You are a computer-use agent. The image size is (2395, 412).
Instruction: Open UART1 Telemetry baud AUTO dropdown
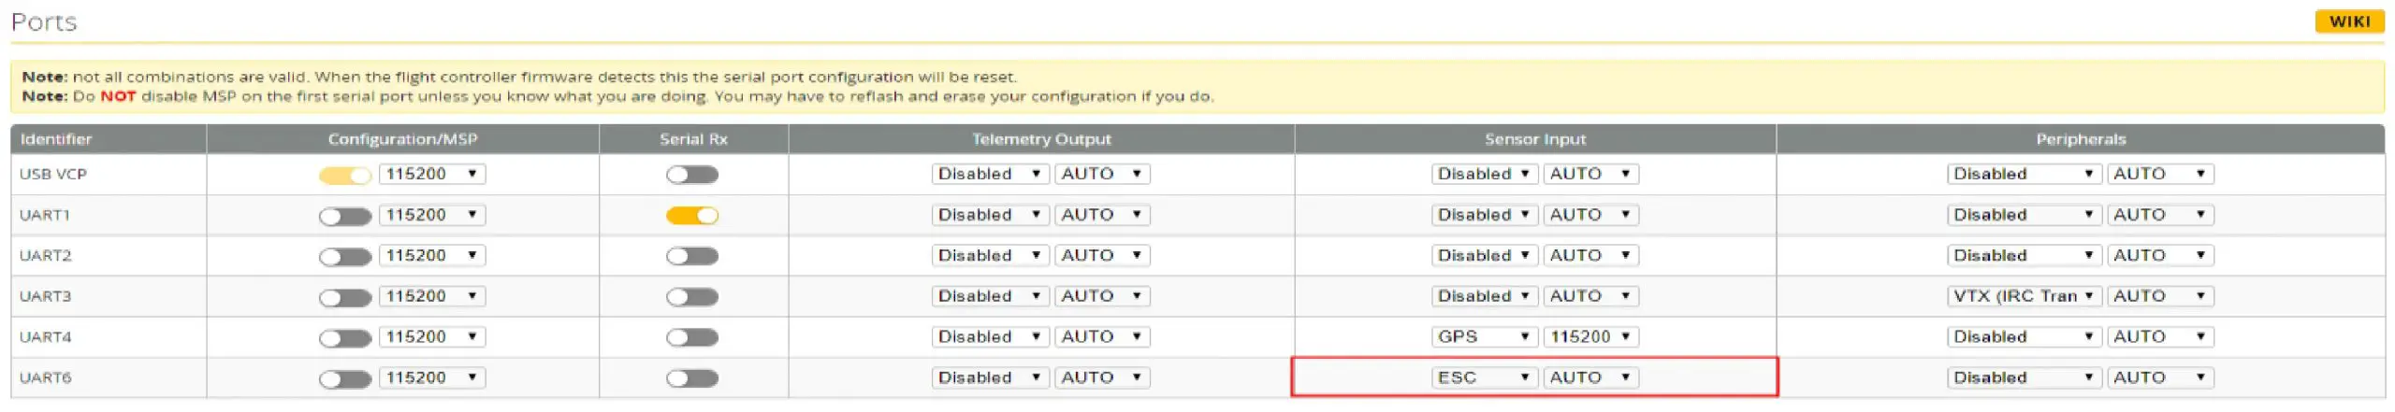click(1102, 215)
